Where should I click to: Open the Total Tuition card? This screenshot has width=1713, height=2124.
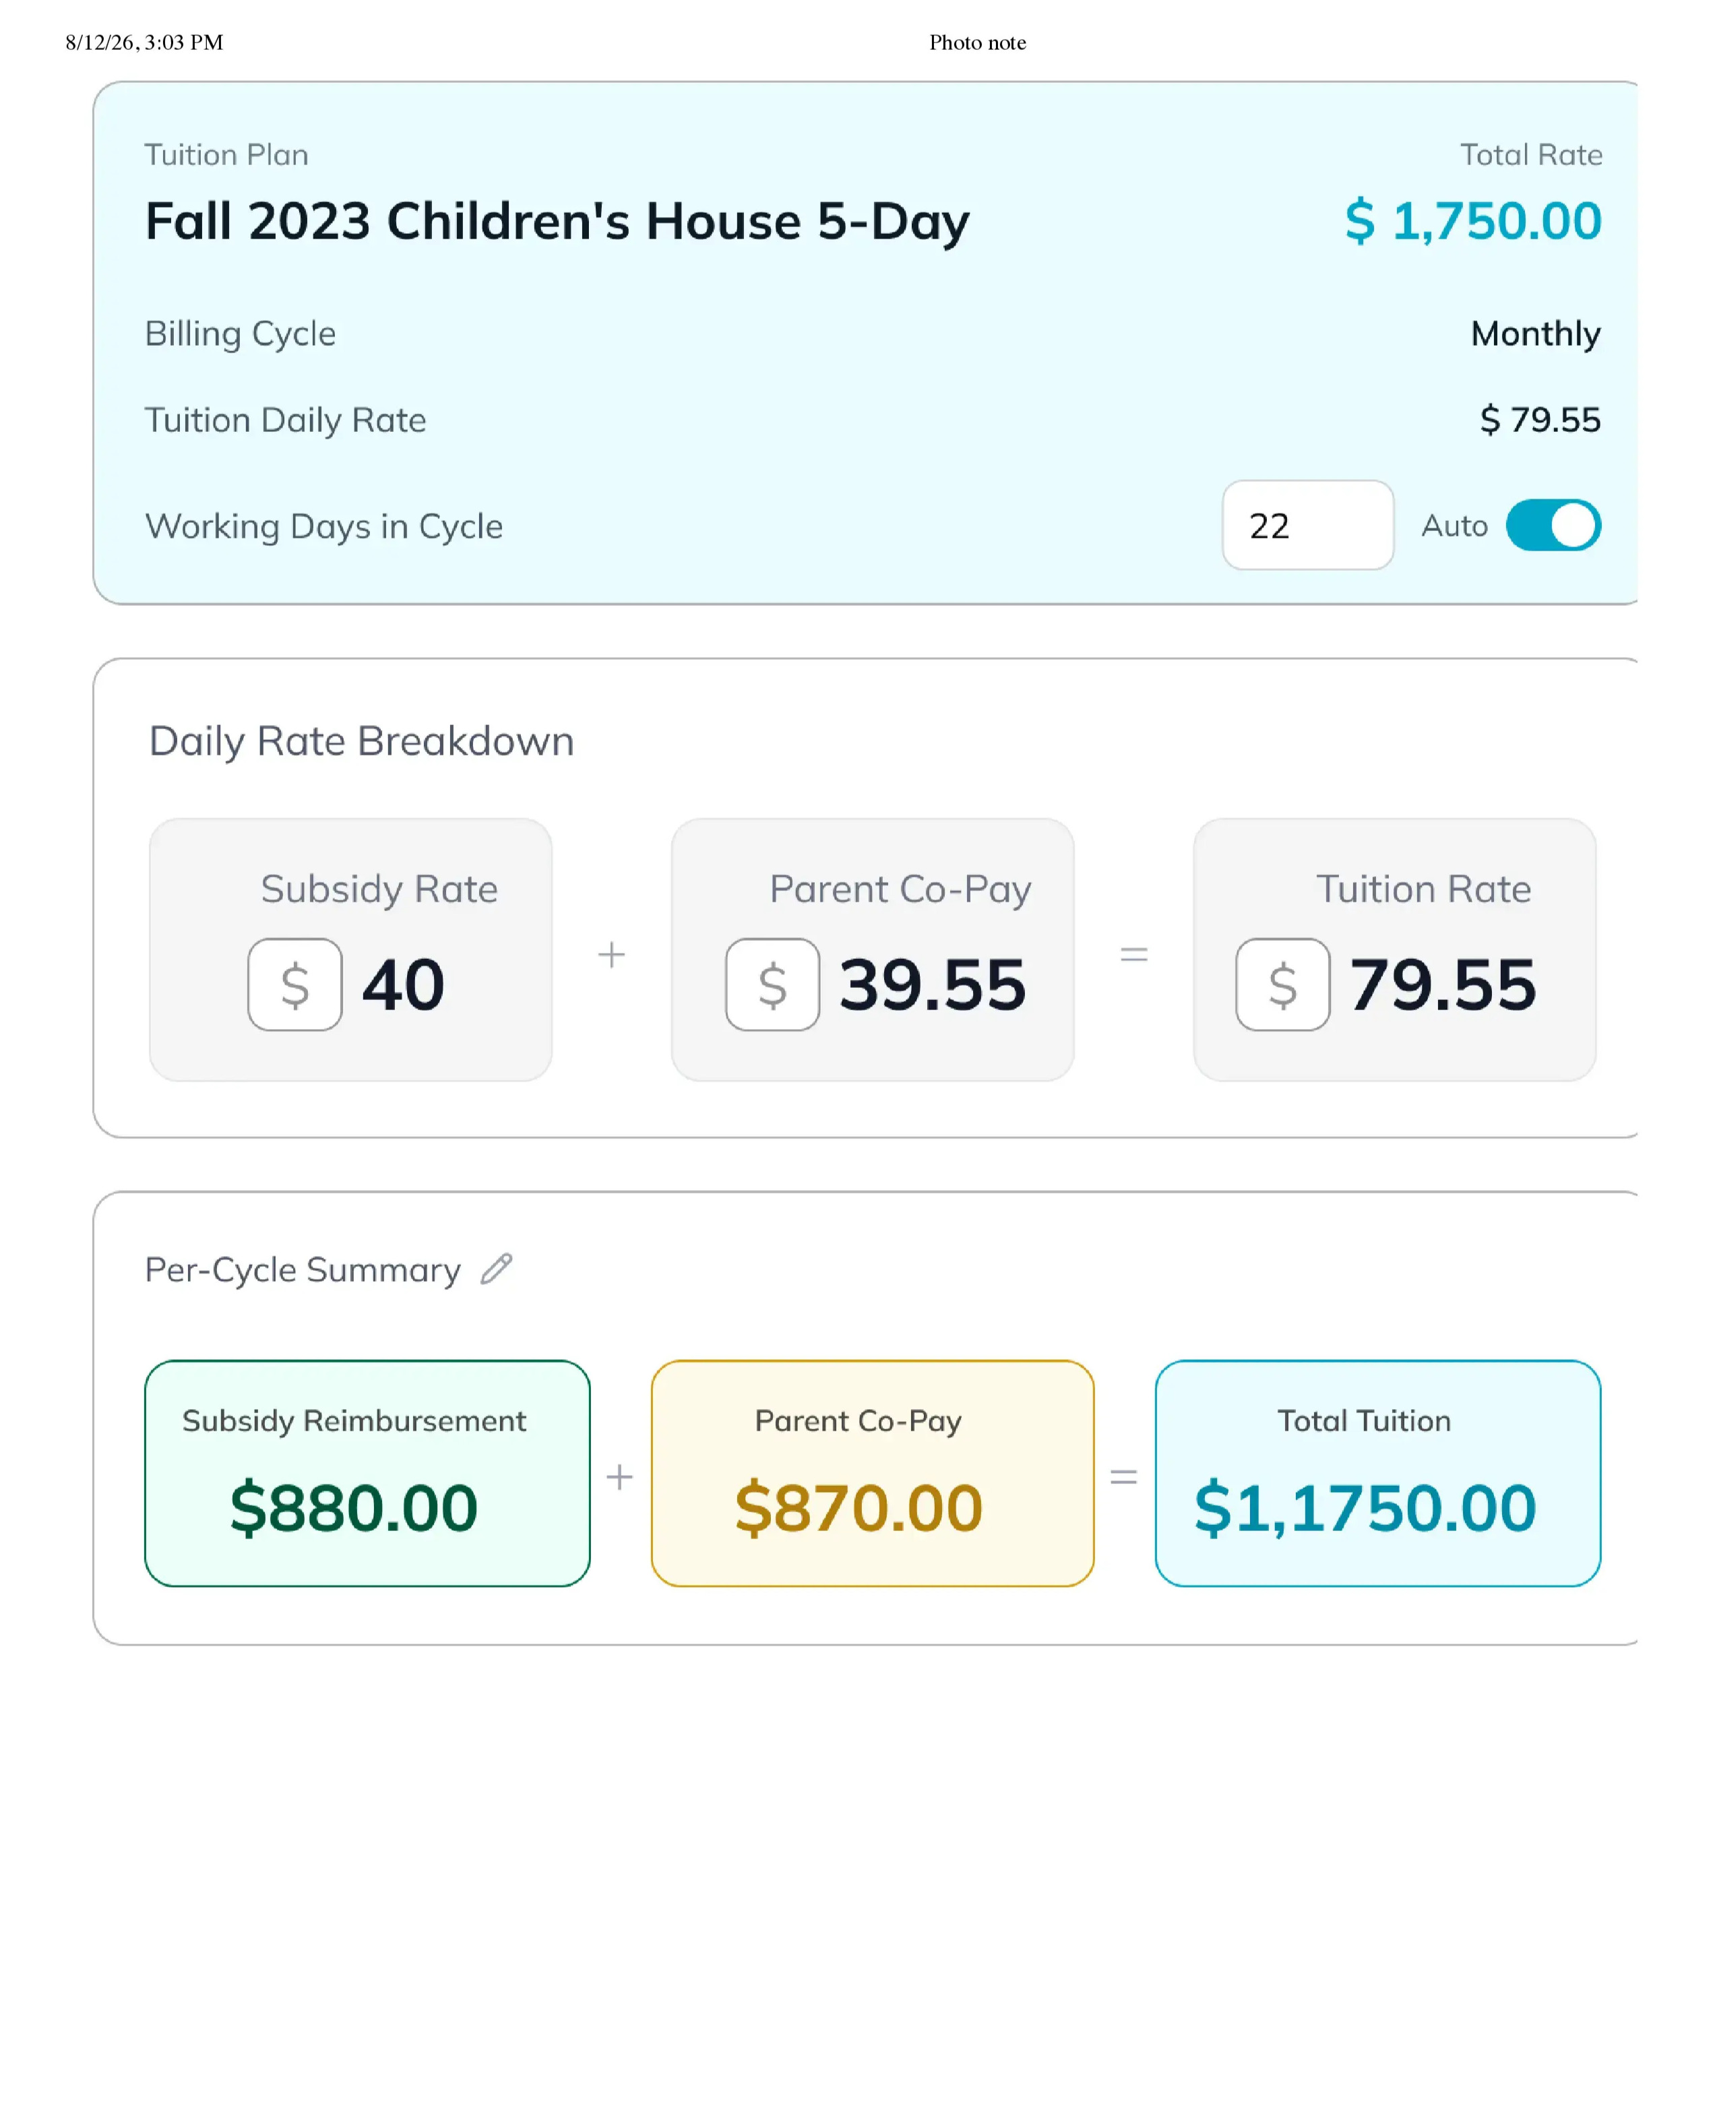coord(1377,1473)
